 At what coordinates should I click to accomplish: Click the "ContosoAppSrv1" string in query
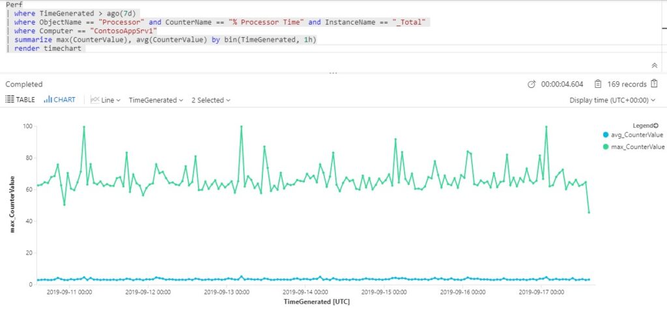point(123,31)
